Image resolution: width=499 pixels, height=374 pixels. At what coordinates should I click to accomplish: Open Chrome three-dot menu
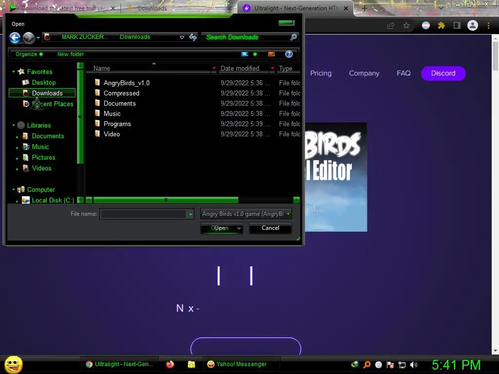click(x=488, y=25)
